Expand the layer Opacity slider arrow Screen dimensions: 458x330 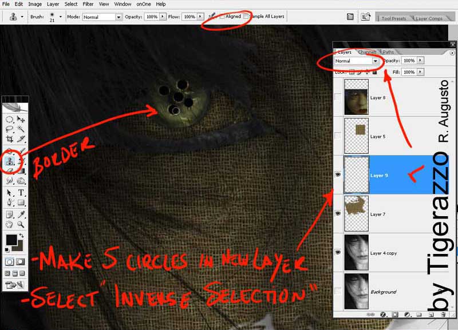421,60
